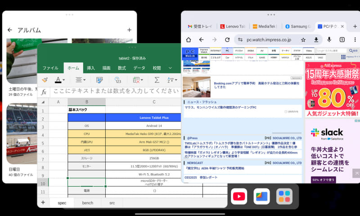This screenshot has height=216, width=360.
Task: Open the マウス、モンハンワイルズ news headline link
Action: coord(220,108)
